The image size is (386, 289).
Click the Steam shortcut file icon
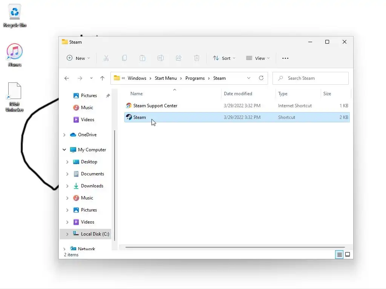point(129,117)
